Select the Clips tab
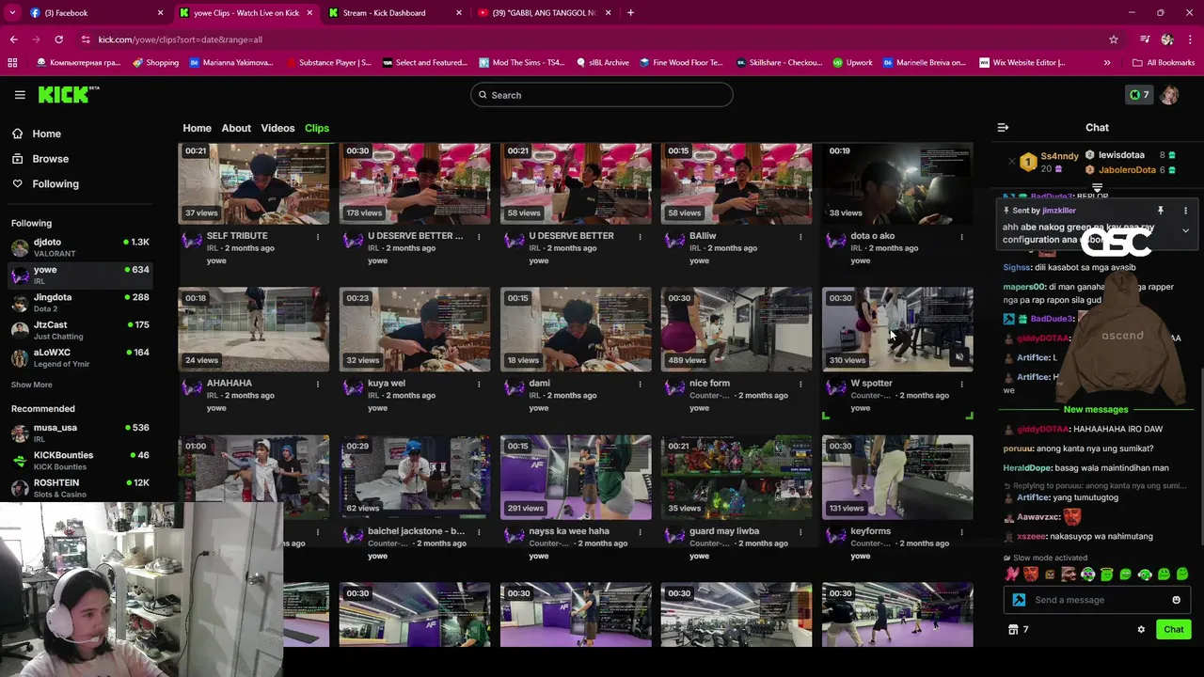 (317, 128)
